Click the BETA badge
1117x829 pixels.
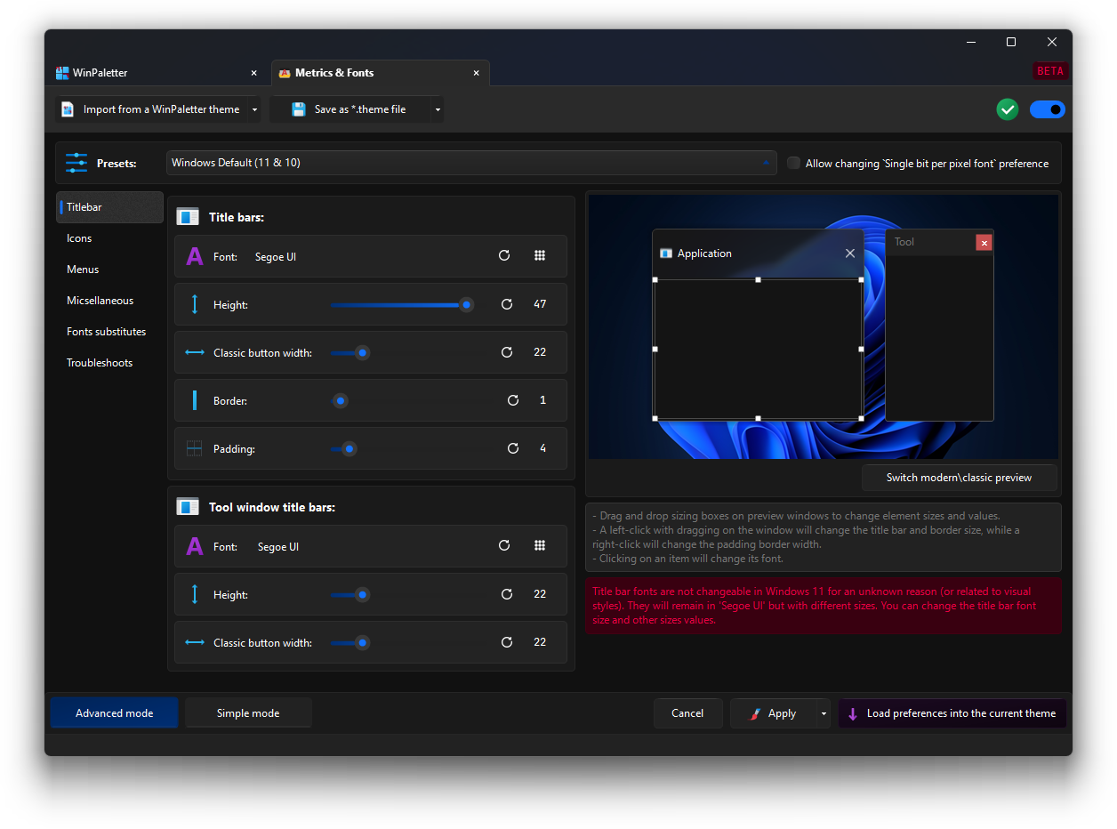click(1050, 71)
